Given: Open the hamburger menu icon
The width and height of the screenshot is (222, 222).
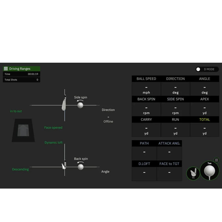Looking at the screenshot, I should tap(216, 160).
